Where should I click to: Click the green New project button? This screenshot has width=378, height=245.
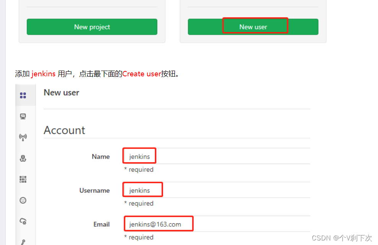click(x=92, y=27)
